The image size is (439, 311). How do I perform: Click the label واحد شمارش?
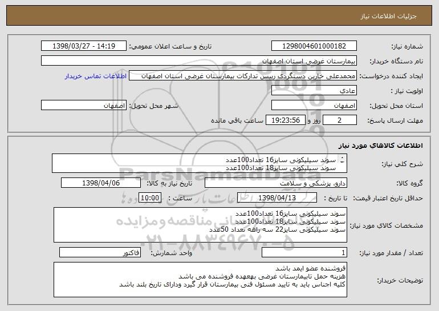172,253
